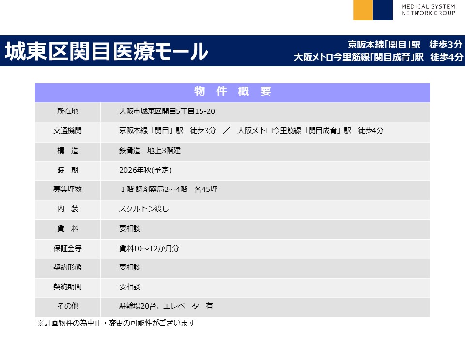Click the value 賃料10～12か月分

pos(149,248)
